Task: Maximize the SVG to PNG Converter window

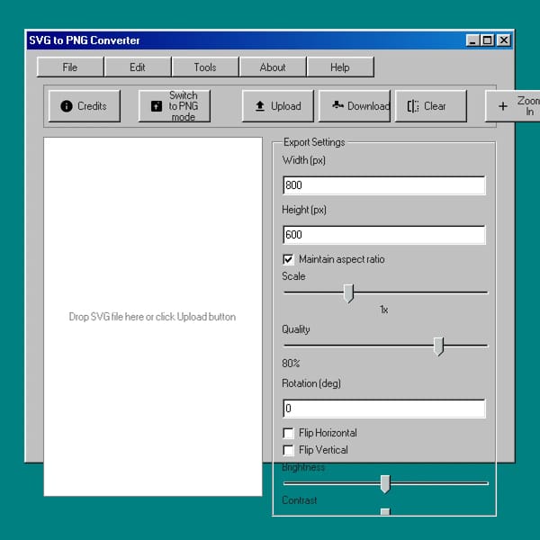Action: (487, 40)
